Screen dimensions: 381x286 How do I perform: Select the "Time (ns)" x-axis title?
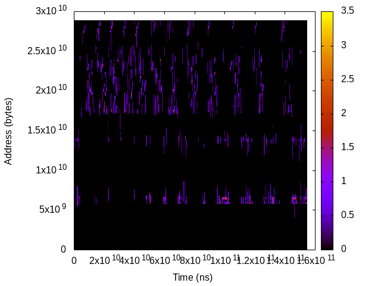click(192, 277)
